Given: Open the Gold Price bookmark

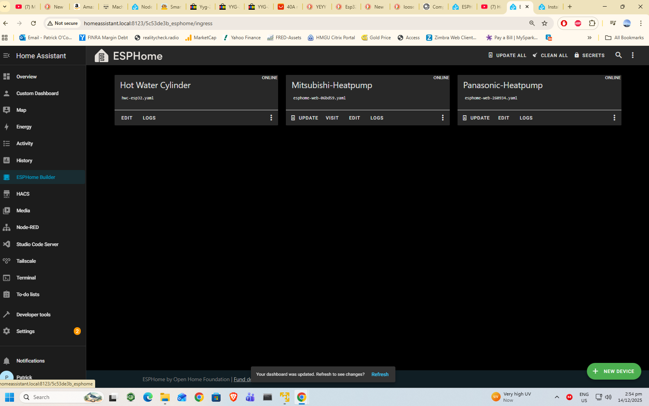Looking at the screenshot, I should [x=376, y=38].
